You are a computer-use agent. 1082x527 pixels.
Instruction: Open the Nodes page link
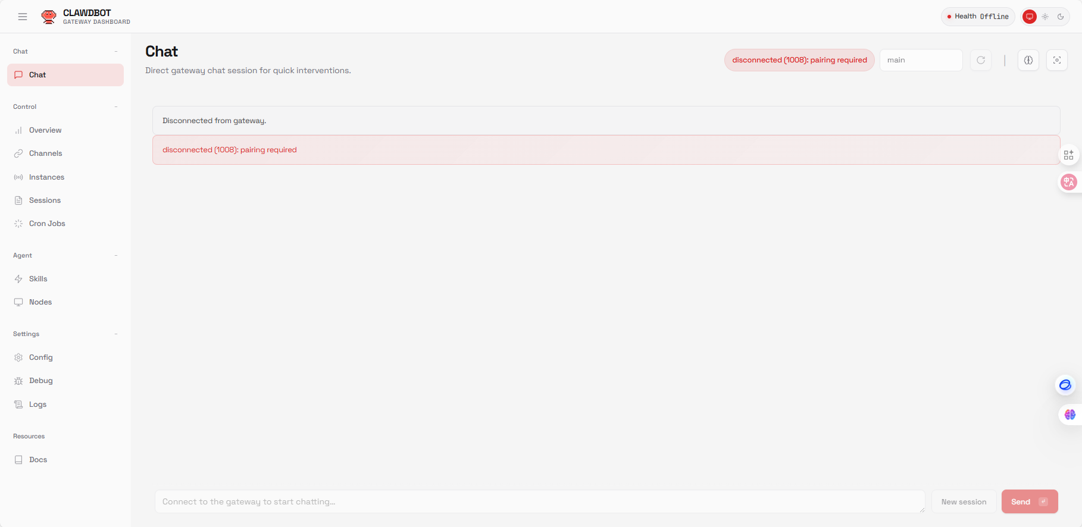tap(65, 302)
